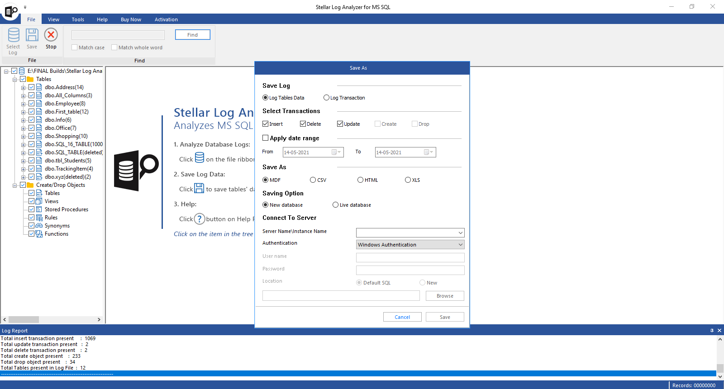
Task: Uncheck the Insert transactions checkbox
Action: point(266,124)
